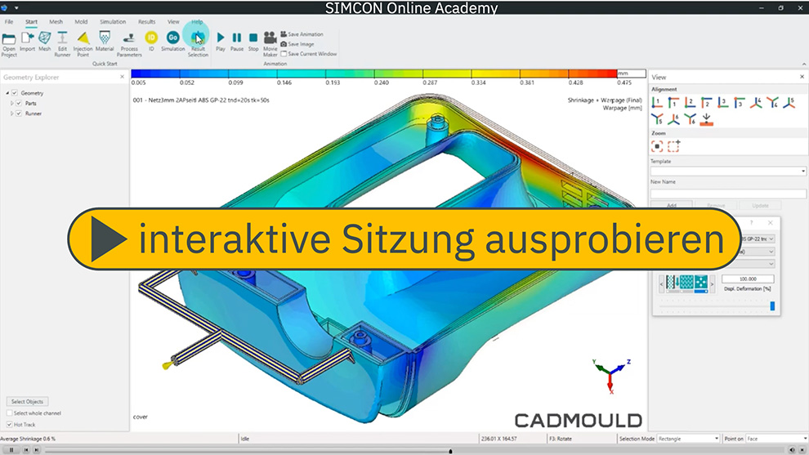Screen dimensions: 809x455
Task: Open Process Parameters
Action: [x=129, y=38]
